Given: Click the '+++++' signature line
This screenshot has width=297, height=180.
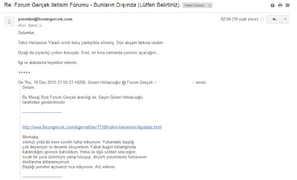Looking at the screenshot, I should 24,73.
